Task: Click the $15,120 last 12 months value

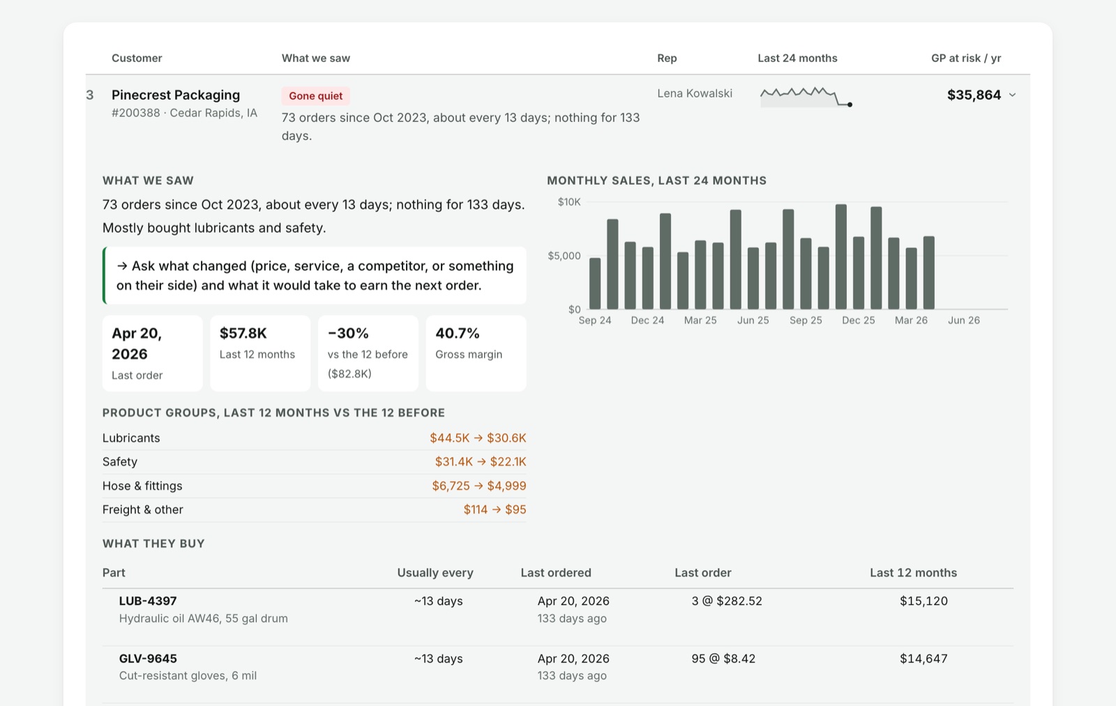Action: point(923,601)
